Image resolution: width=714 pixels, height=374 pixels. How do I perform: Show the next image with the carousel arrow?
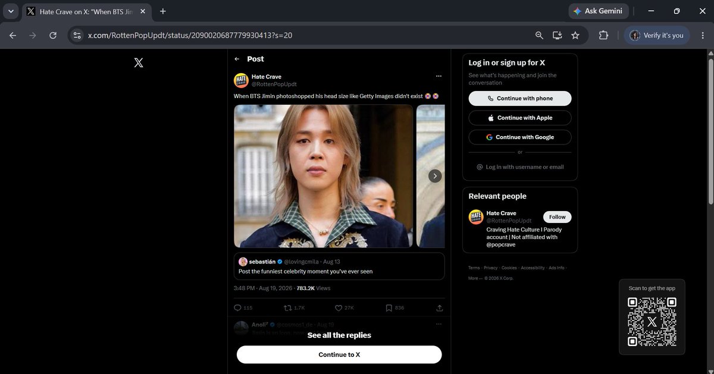click(x=435, y=176)
